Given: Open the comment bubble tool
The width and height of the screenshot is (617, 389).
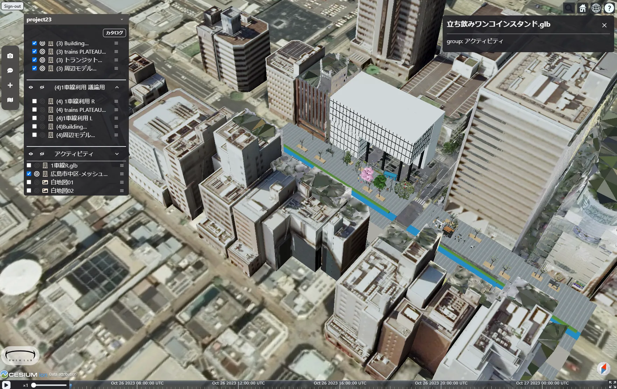Looking at the screenshot, I should click(x=10, y=70).
